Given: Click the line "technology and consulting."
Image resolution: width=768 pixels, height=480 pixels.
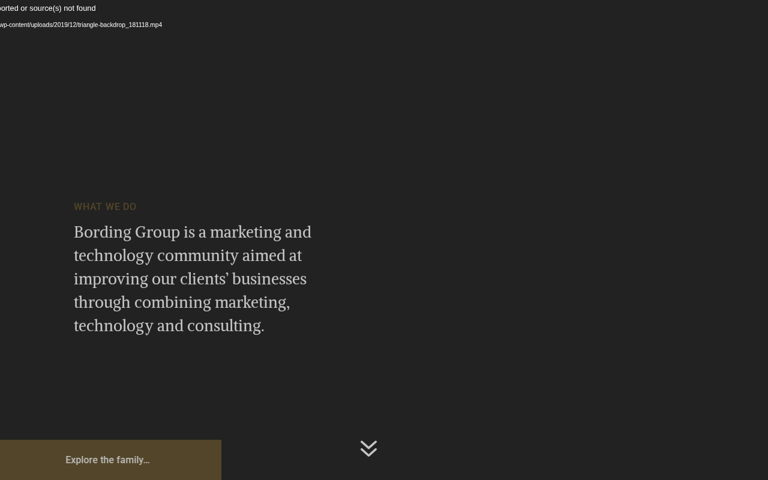Looking at the screenshot, I should tap(169, 326).
